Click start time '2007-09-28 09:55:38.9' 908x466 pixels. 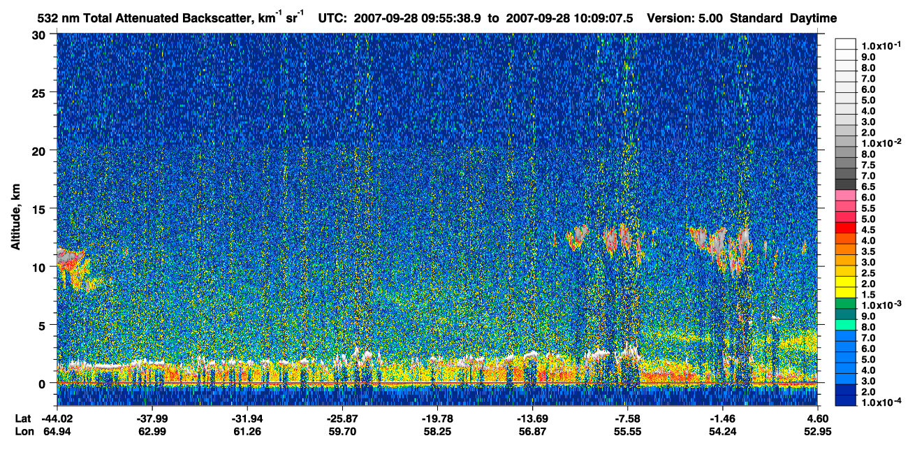(x=418, y=18)
